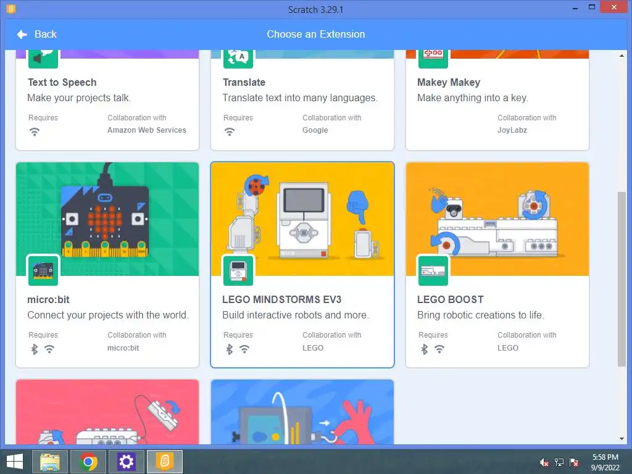Click the Bluetooth icon on EV3 card
The width and height of the screenshot is (632, 474).
(x=230, y=349)
